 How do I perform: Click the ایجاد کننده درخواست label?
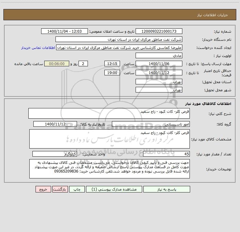tap(214, 48)
